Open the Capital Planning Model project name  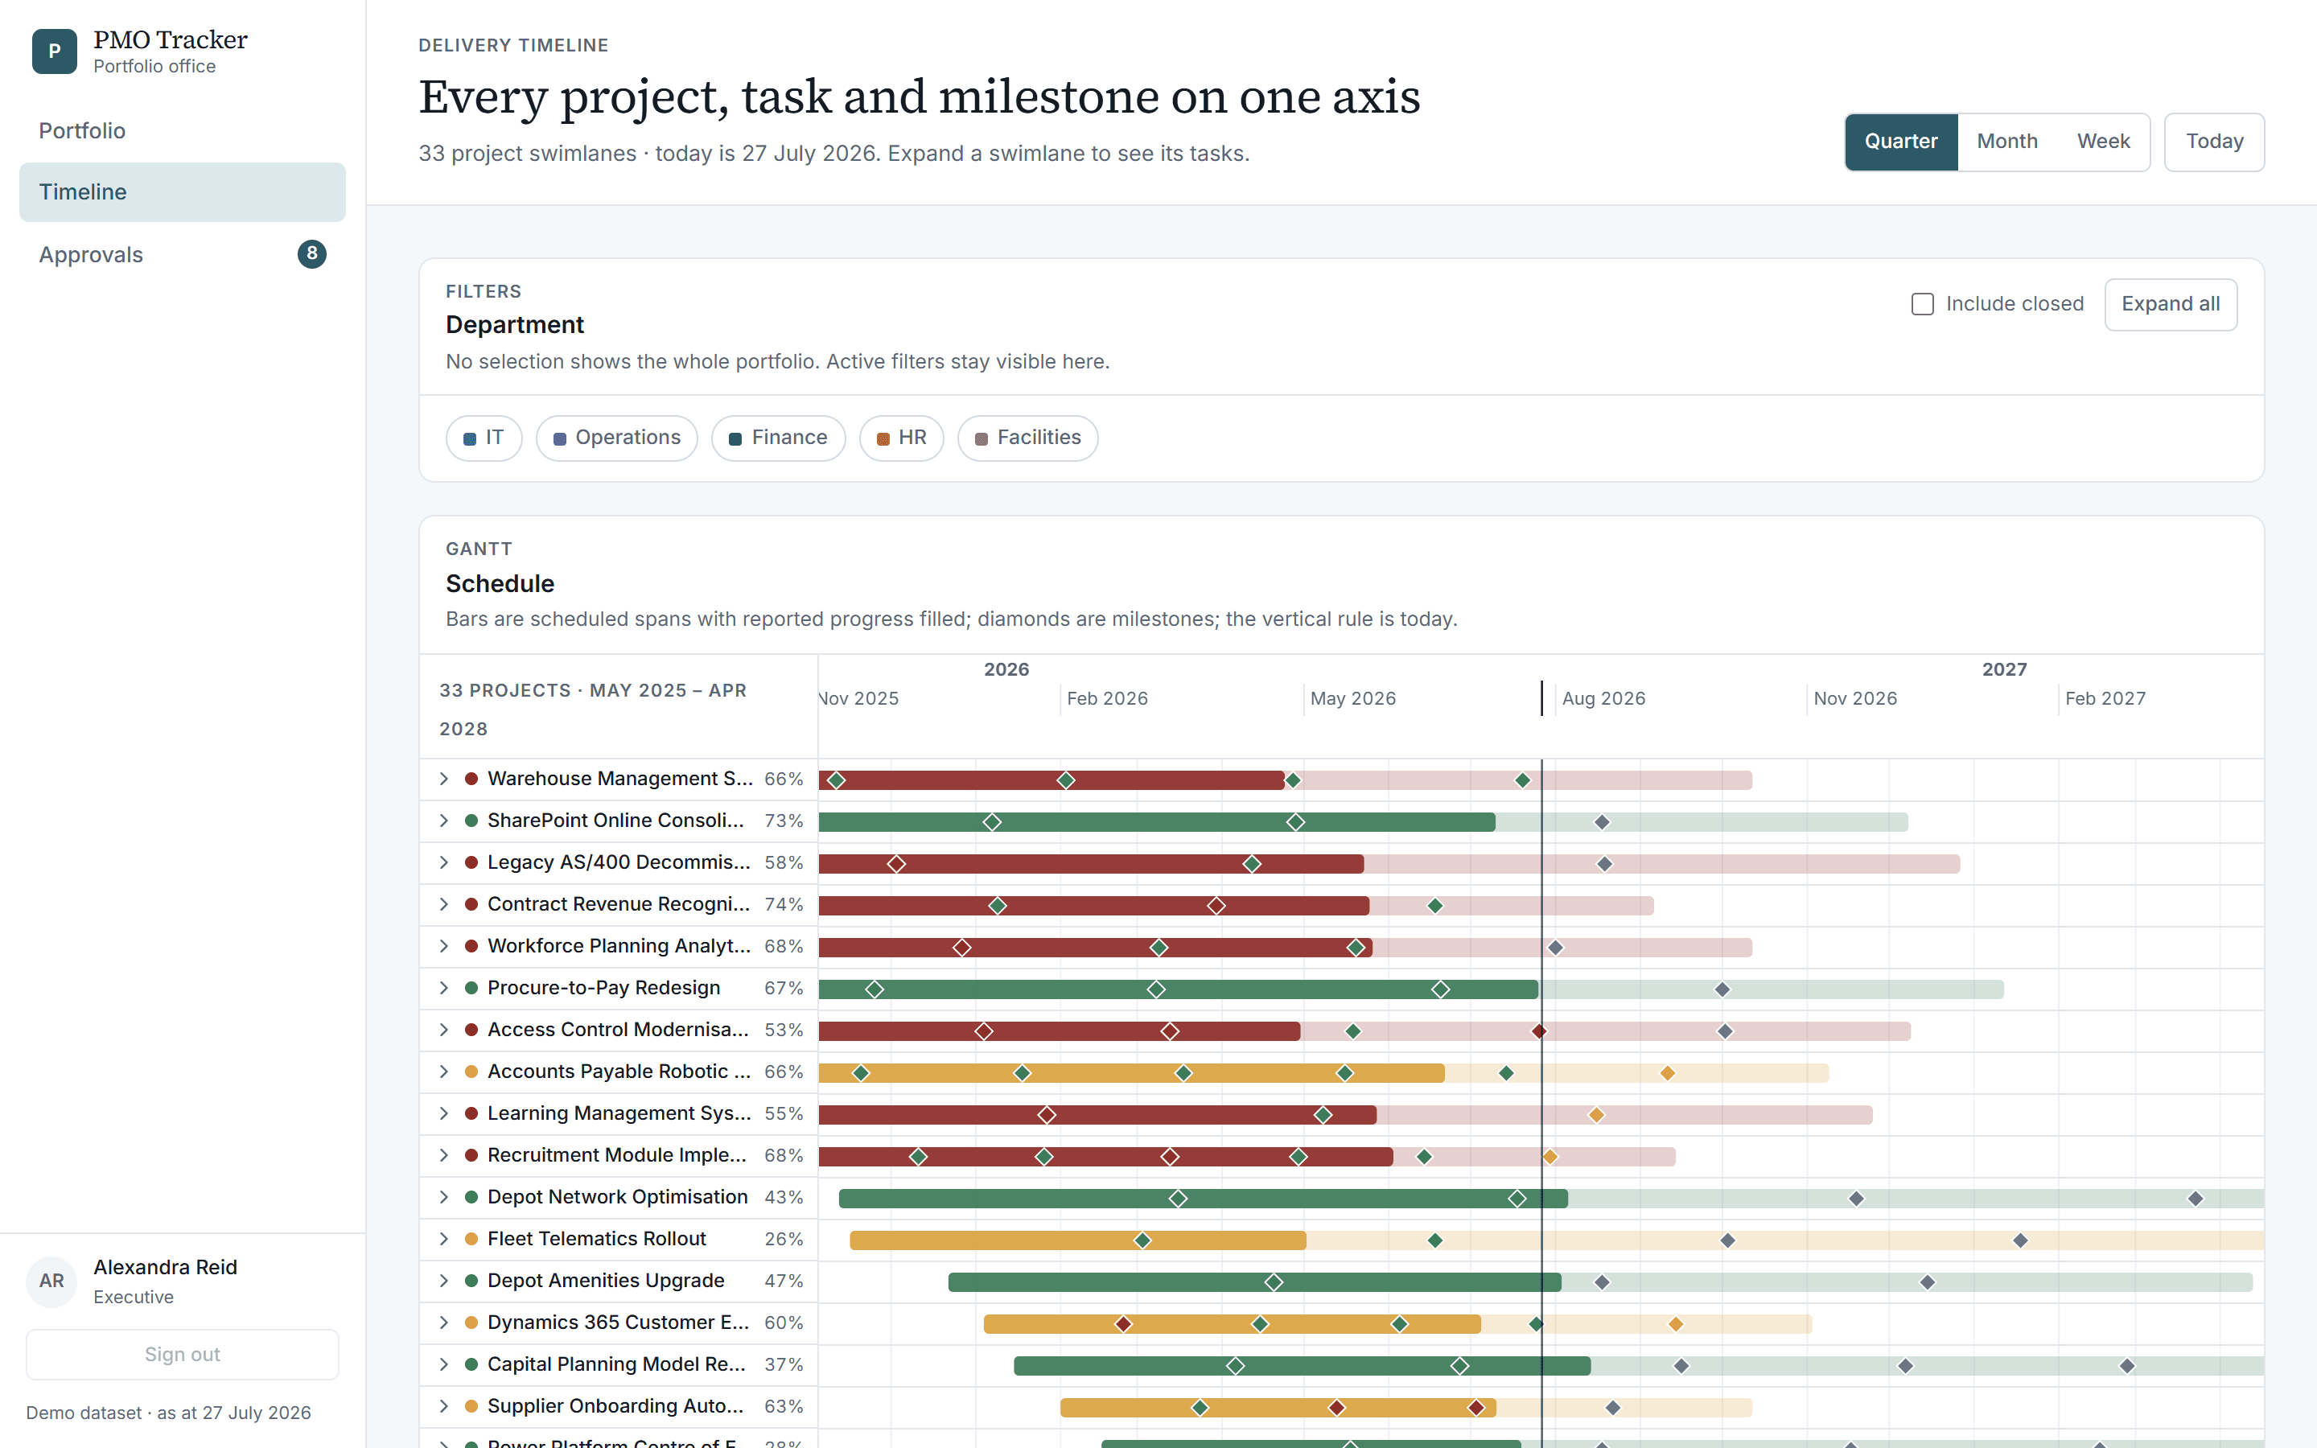(x=616, y=1364)
